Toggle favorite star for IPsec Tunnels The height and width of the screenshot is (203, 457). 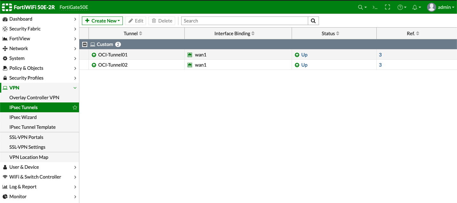(x=75, y=108)
